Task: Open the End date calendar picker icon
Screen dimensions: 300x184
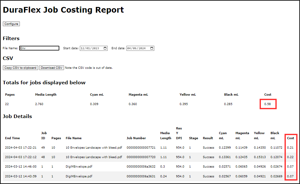Action: (x=152, y=48)
